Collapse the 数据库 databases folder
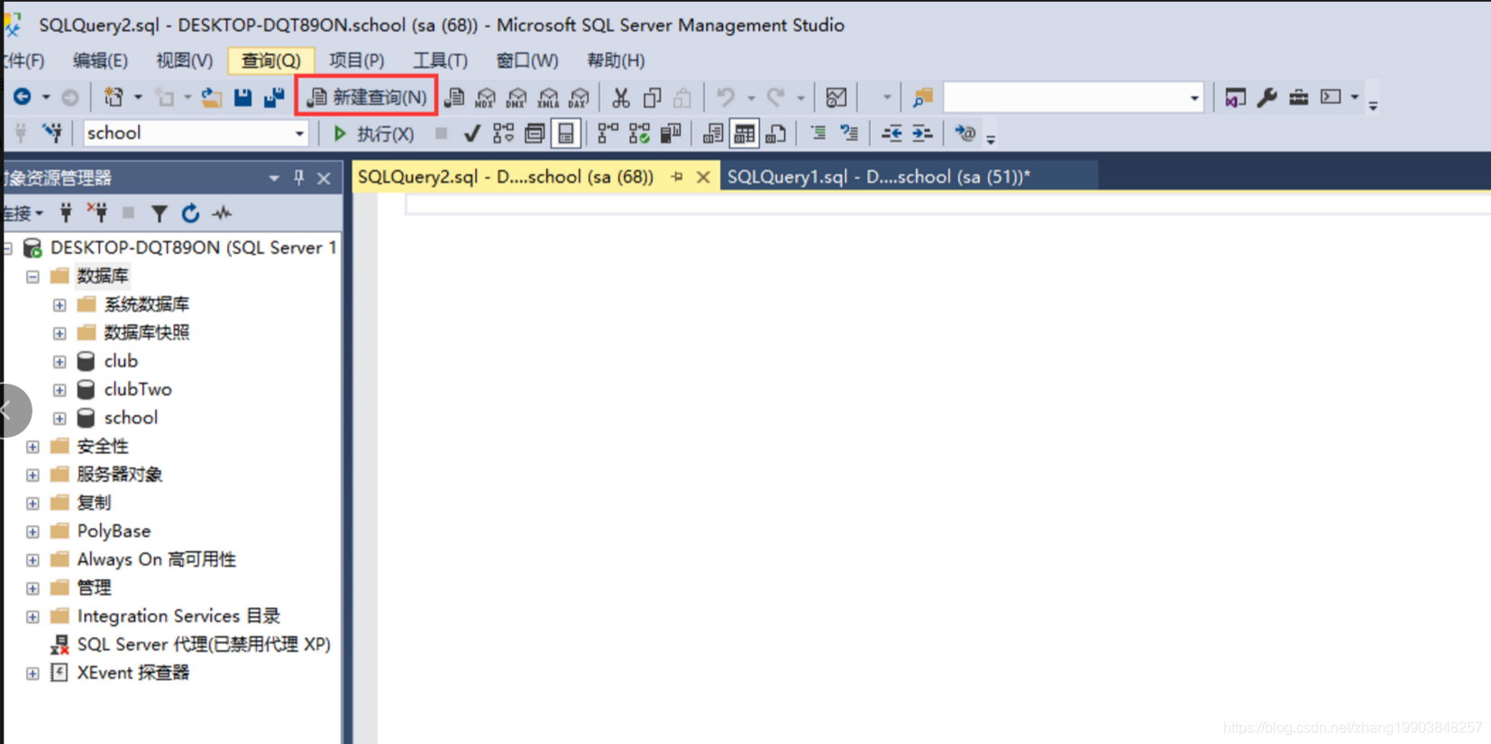The width and height of the screenshot is (1491, 744). (x=32, y=277)
